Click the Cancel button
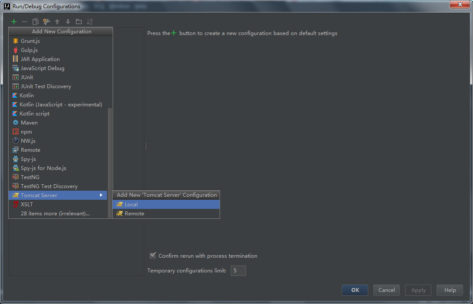 click(x=386, y=290)
